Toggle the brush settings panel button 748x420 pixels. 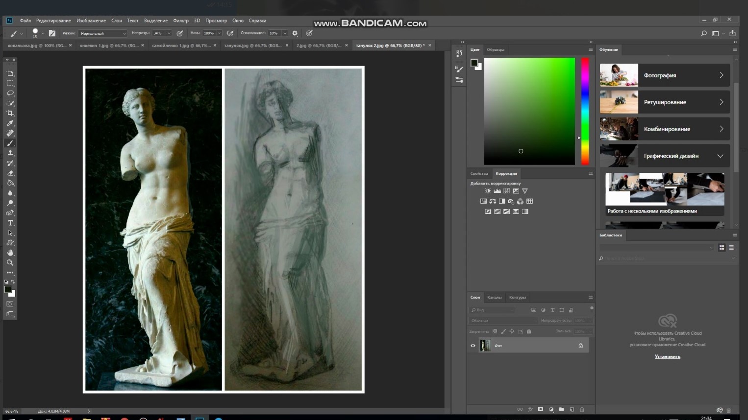point(52,33)
